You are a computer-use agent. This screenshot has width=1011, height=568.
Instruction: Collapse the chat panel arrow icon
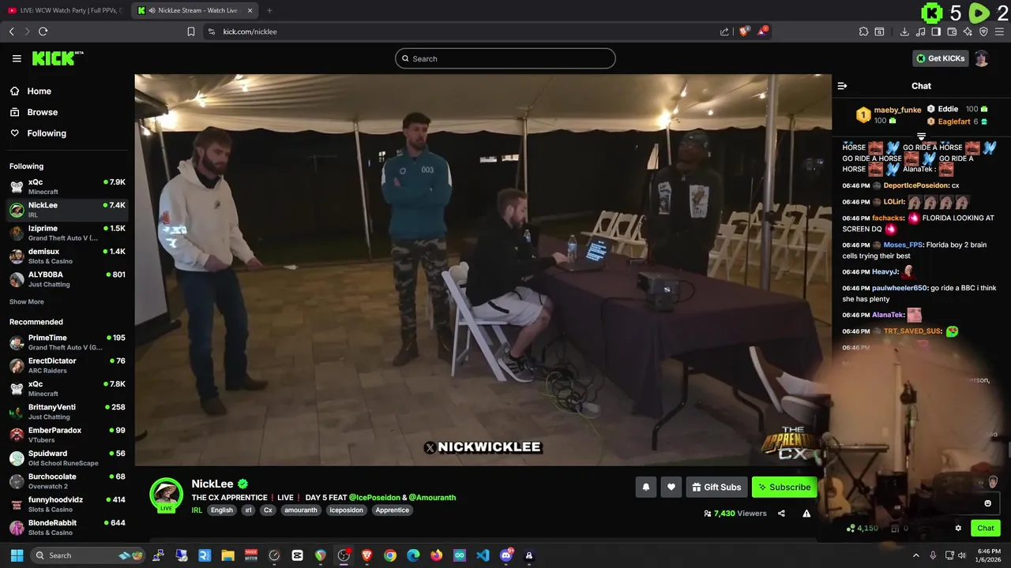842,86
